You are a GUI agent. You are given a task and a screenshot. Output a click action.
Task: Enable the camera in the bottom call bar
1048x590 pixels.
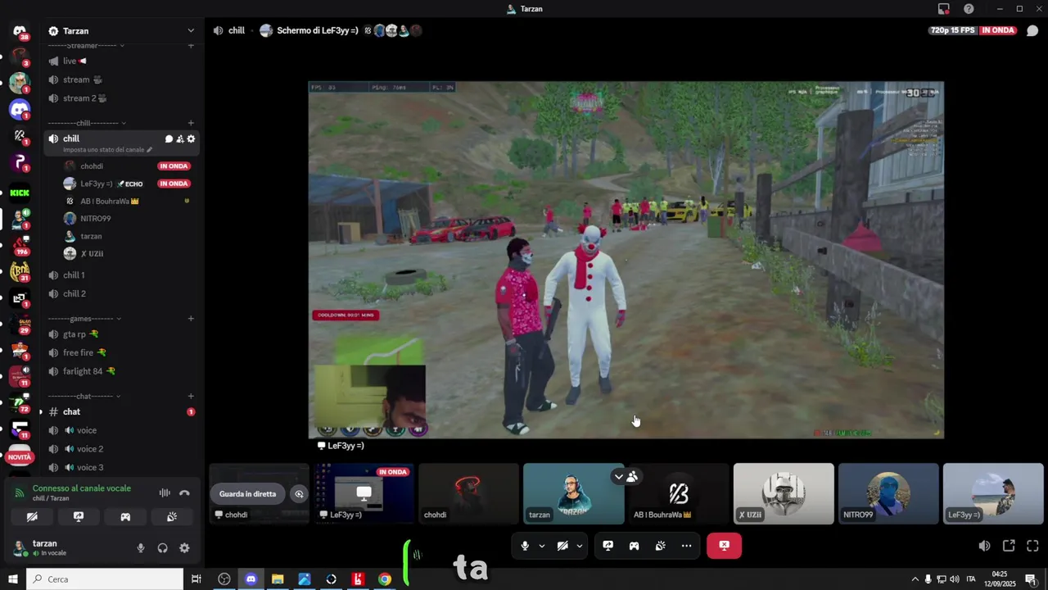tap(562, 546)
